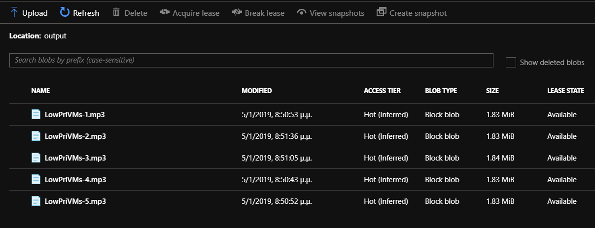The height and width of the screenshot is (228, 595).
Task: Click the LEASE STATE column header
Action: (565, 91)
